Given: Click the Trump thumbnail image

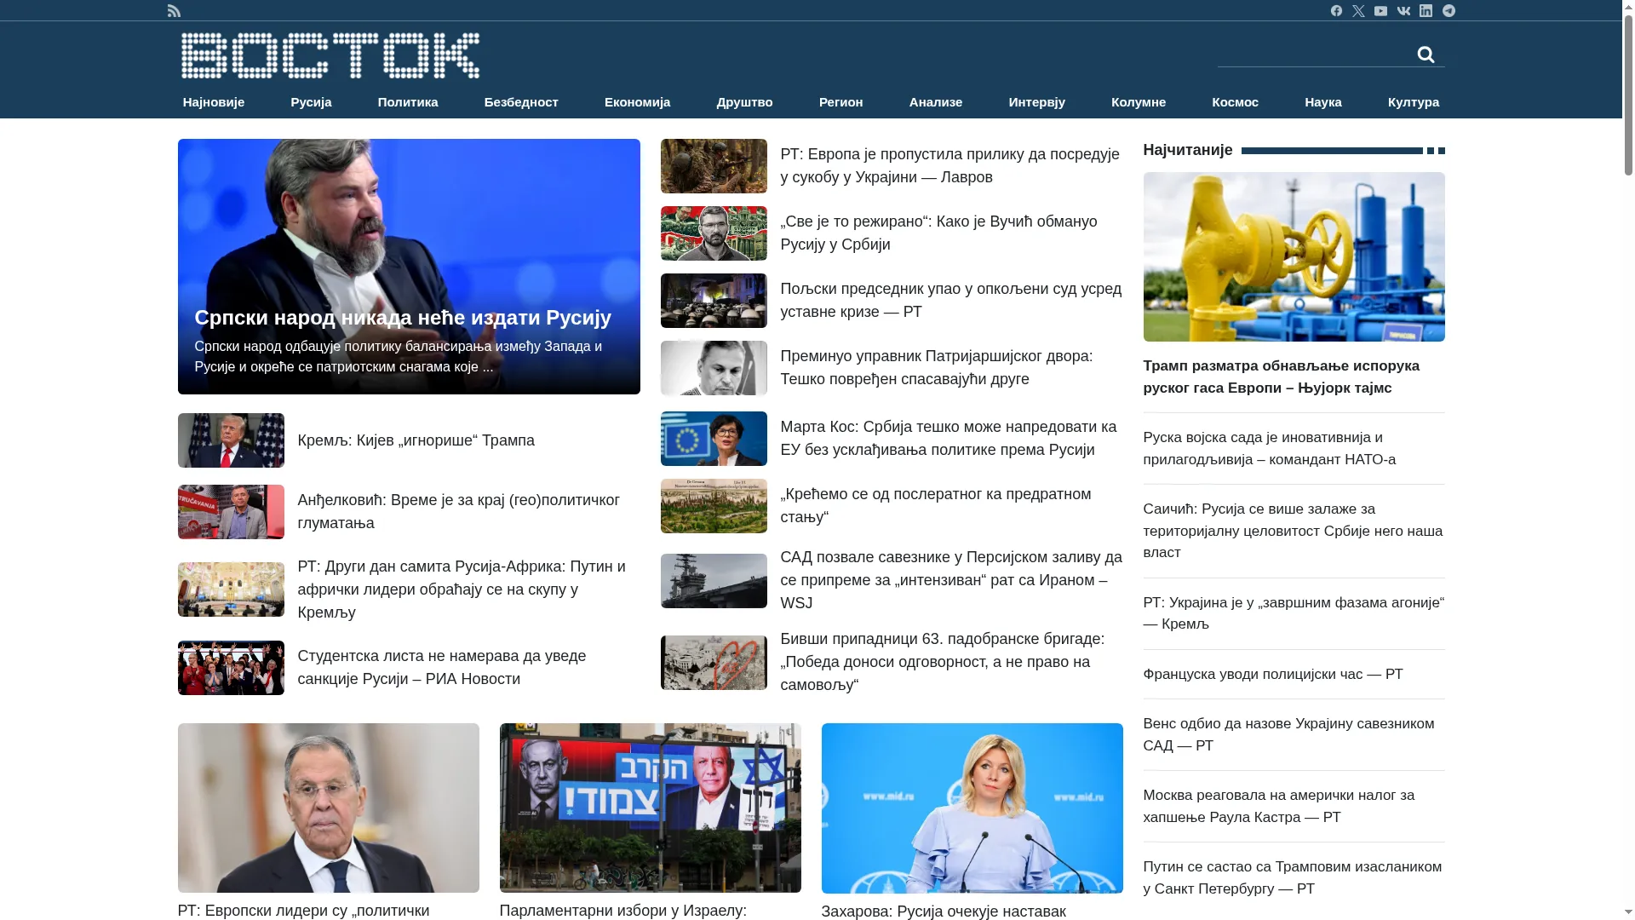Looking at the screenshot, I should point(231,440).
